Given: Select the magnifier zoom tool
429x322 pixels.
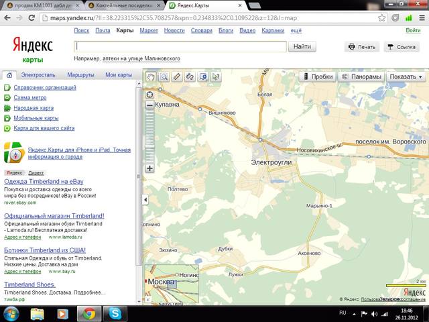Looking at the screenshot, I should 164,77.
